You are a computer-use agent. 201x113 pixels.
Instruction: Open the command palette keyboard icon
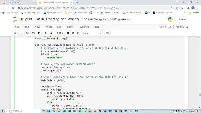click(x=107, y=33)
